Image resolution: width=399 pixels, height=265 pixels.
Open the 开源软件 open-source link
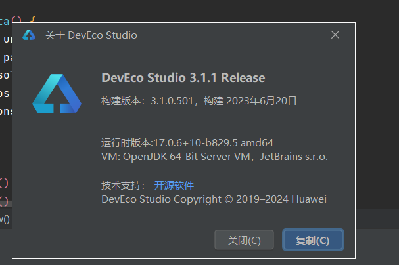coord(174,185)
